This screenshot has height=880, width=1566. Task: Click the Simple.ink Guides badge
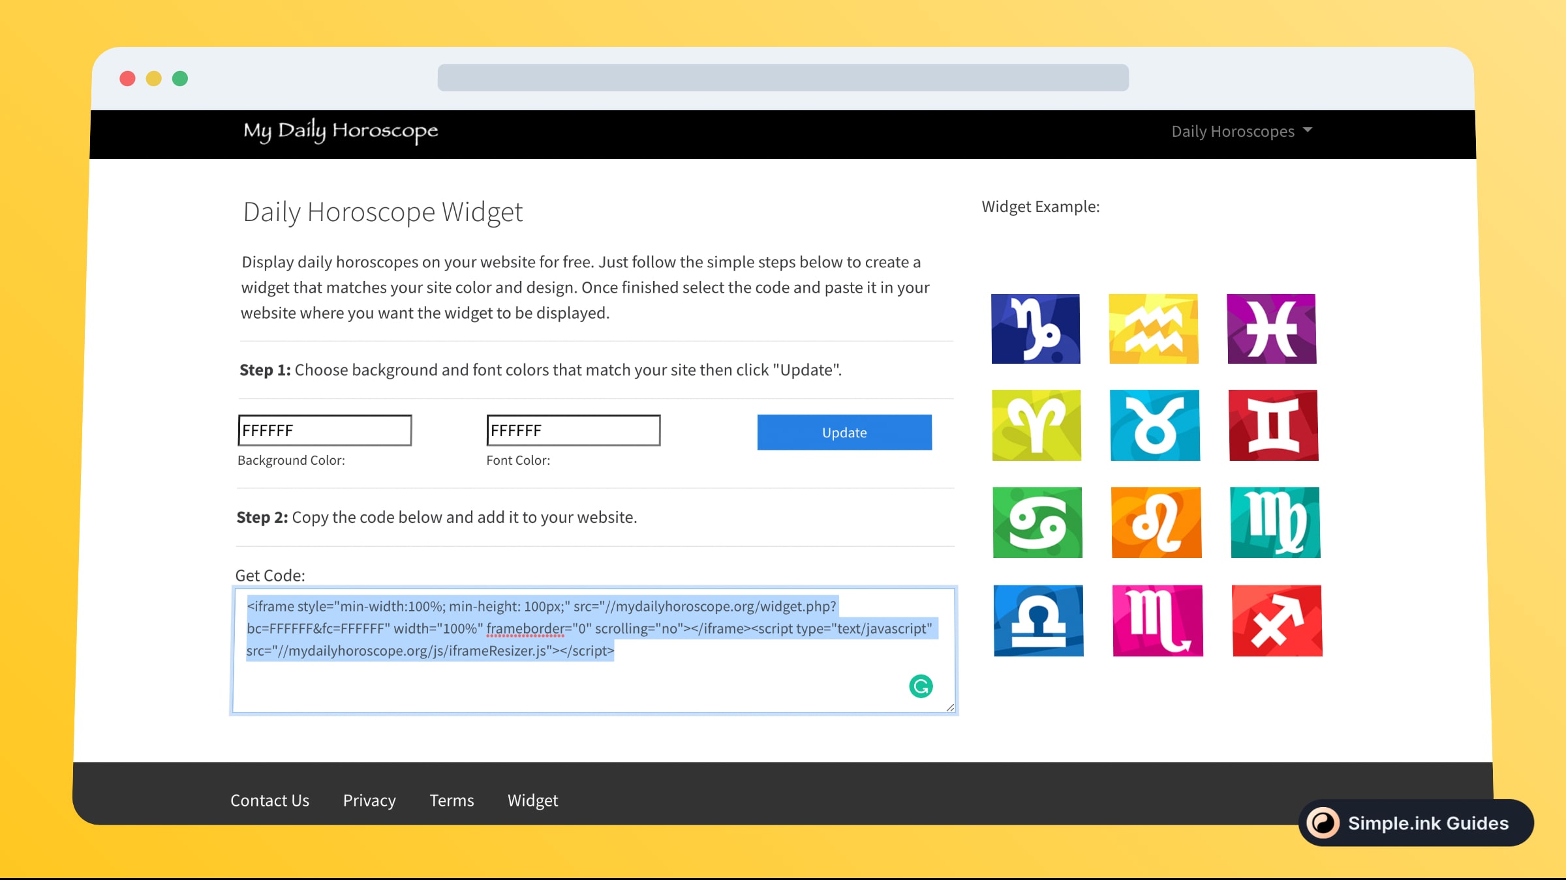tap(1416, 823)
